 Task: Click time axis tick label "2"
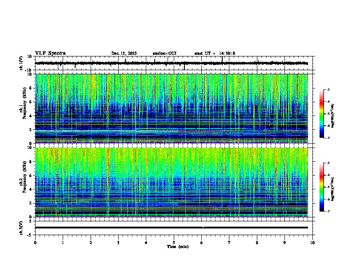[x=91, y=243]
